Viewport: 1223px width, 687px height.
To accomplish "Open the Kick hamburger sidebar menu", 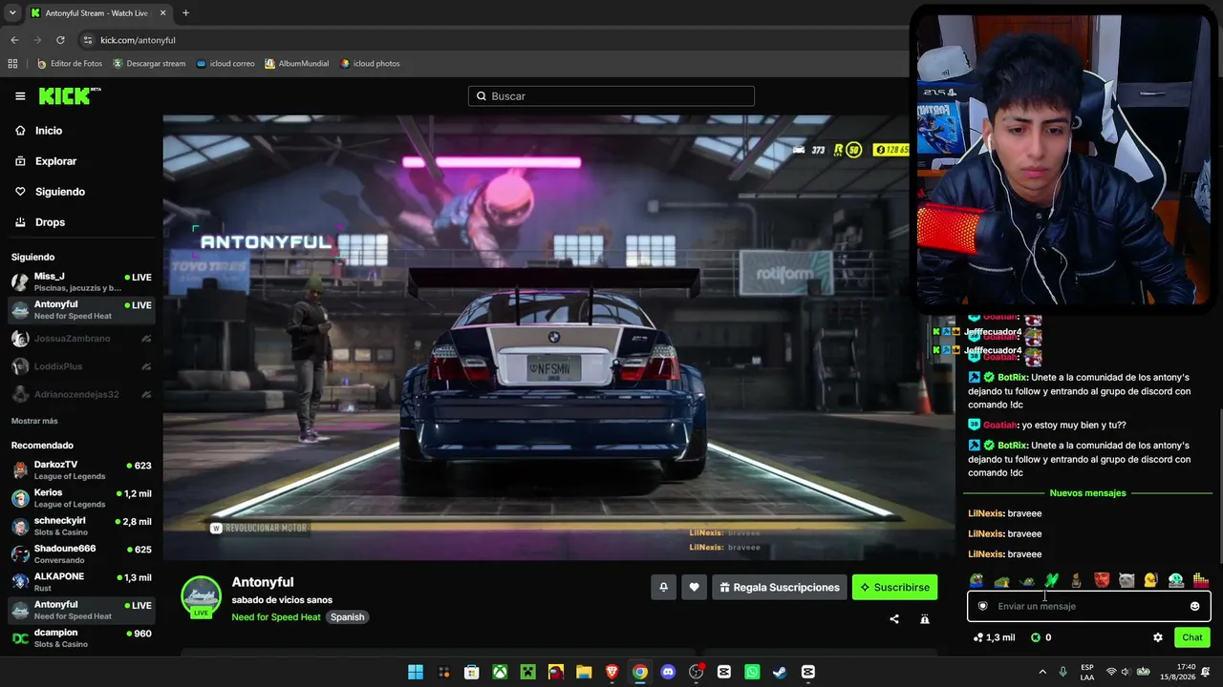I will pos(20,96).
